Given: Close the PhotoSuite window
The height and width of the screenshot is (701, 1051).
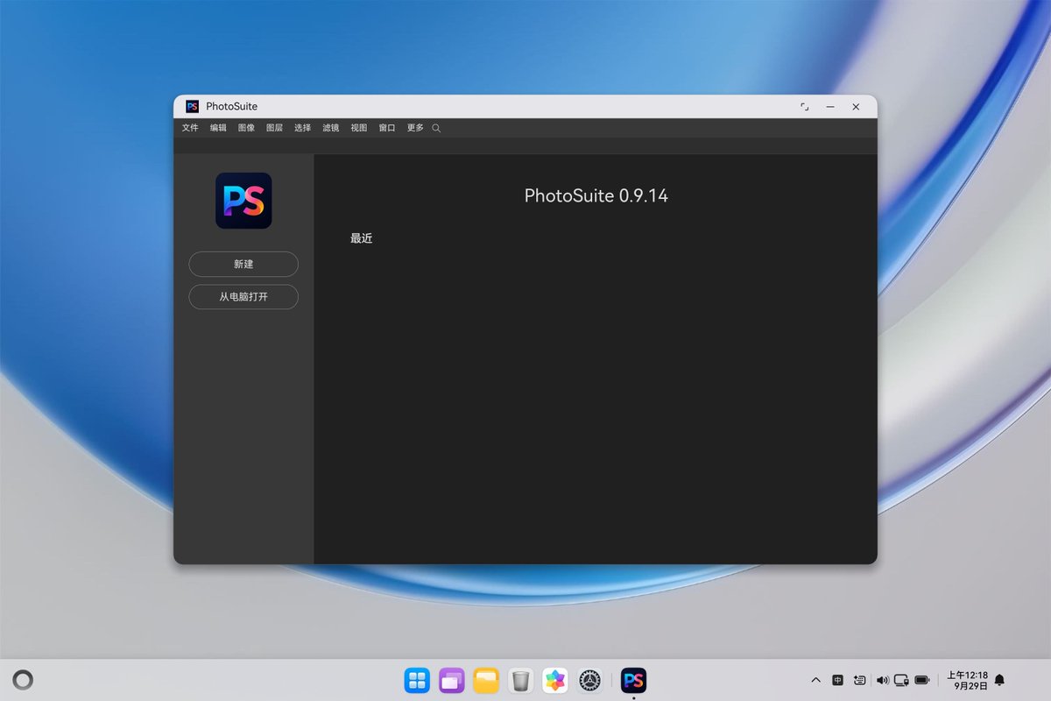Looking at the screenshot, I should pyautogui.click(x=856, y=106).
